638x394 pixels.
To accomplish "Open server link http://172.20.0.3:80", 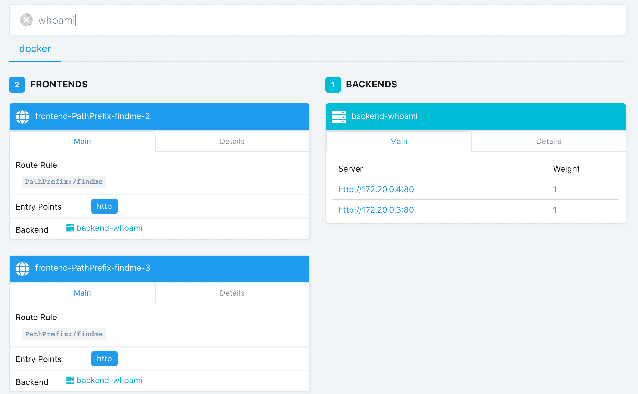I will 376,210.
